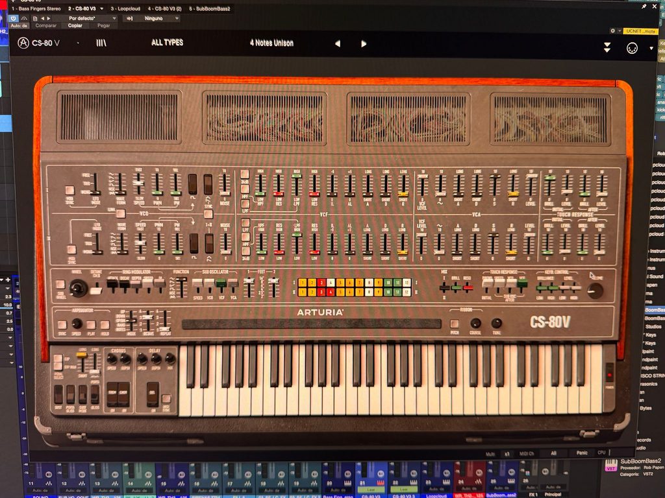Toggle the EXP pedal select button

coord(58,359)
